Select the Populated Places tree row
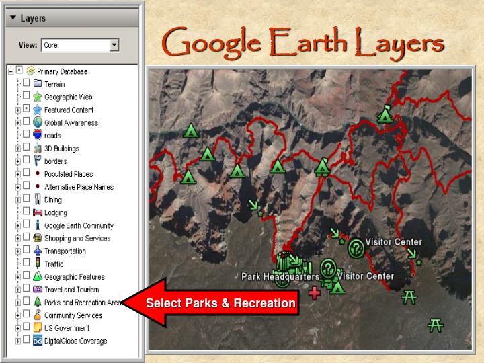This screenshot has height=363, width=484. (x=69, y=174)
